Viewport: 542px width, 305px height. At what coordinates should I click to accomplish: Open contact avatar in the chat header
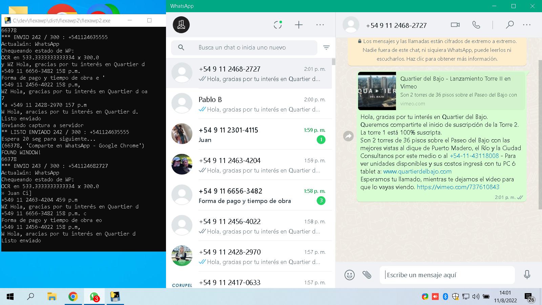pyautogui.click(x=351, y=25)
